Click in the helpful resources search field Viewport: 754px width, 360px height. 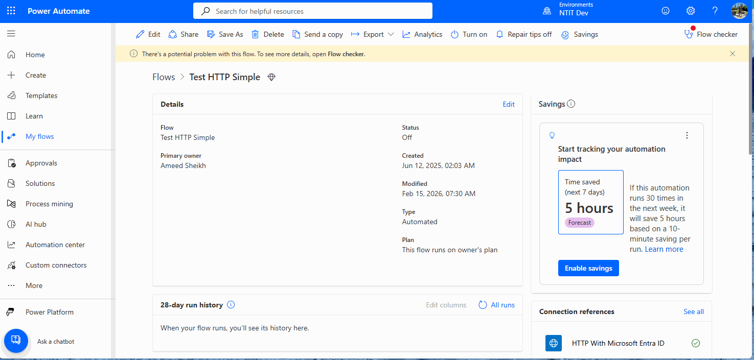click(312, 10)
